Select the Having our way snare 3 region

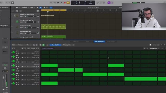pyautogui.click(x=53, y=37)
